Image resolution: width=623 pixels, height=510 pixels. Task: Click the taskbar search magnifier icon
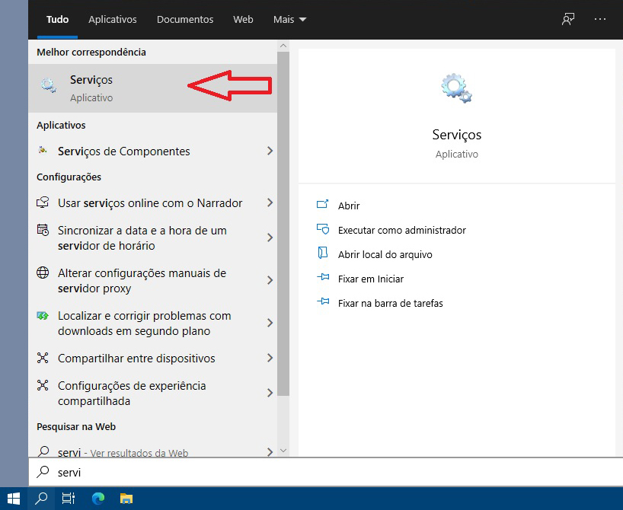(41, 499)
